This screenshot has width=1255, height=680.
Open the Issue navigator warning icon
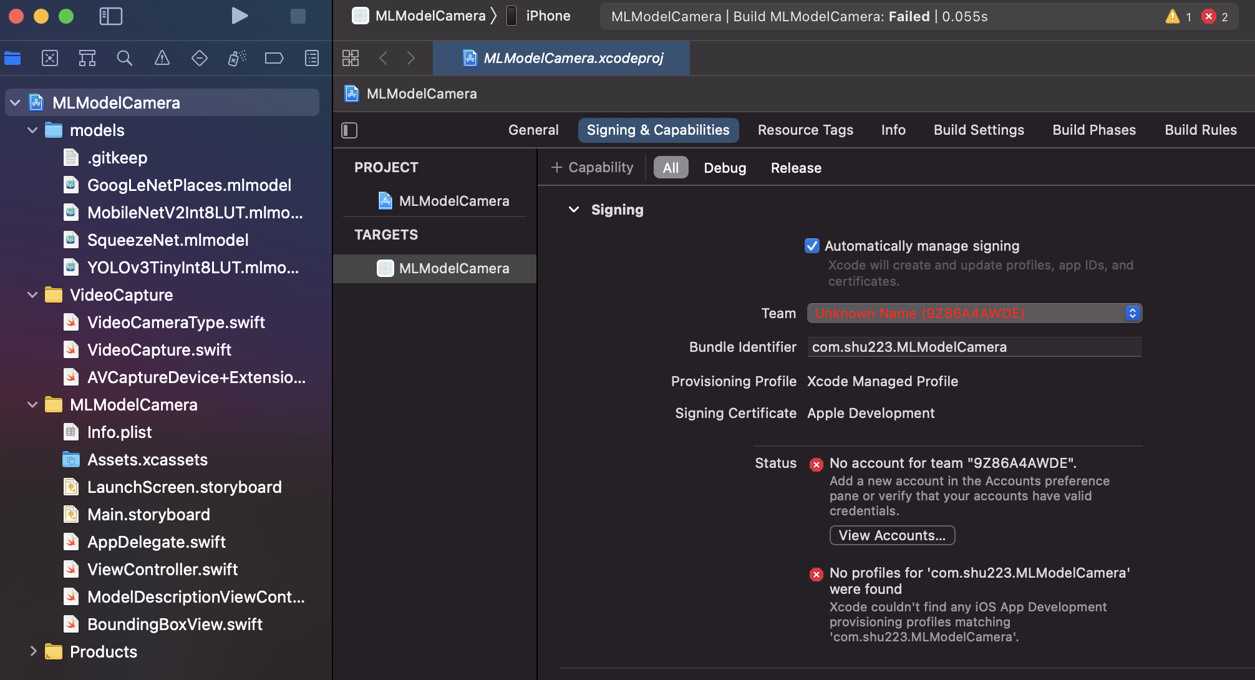pos(162,59)
